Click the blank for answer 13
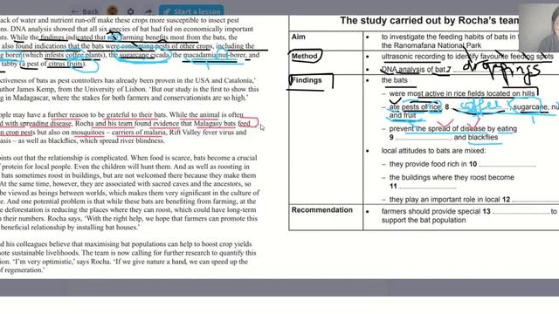 (x=521, y=212)
